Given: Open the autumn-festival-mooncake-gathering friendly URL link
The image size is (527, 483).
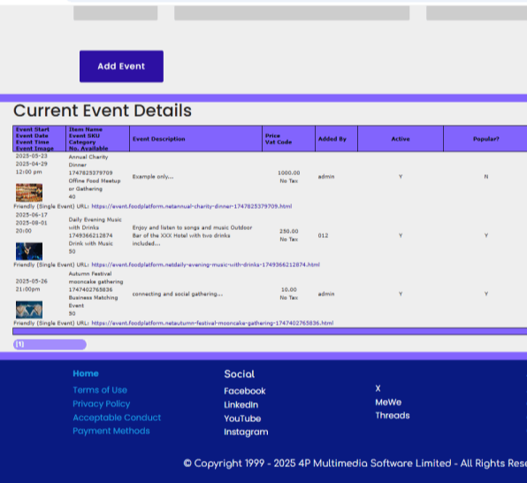Looking at the screenshot, I should click(x=212, y=323).
